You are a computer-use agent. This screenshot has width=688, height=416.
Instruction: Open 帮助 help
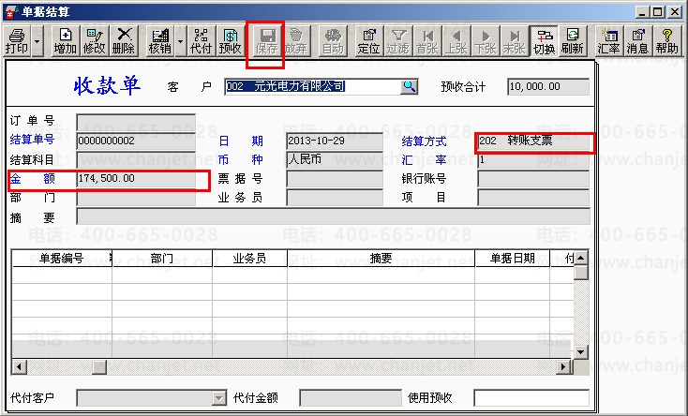point(667,41)
